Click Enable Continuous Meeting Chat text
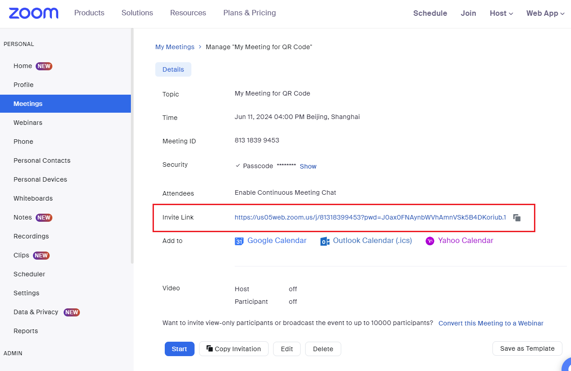The height and width of the screenshot is (371, 571). [285, 192]
